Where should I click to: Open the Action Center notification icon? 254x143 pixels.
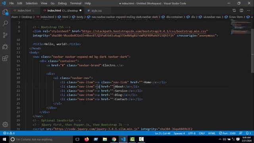pos(238,139)
